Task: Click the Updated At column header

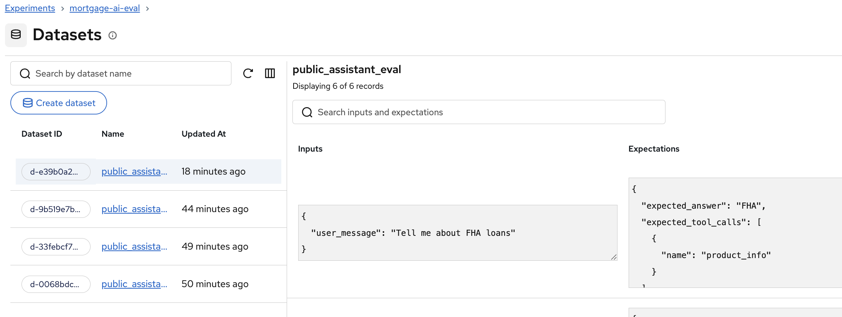Action: click(203, 134)
